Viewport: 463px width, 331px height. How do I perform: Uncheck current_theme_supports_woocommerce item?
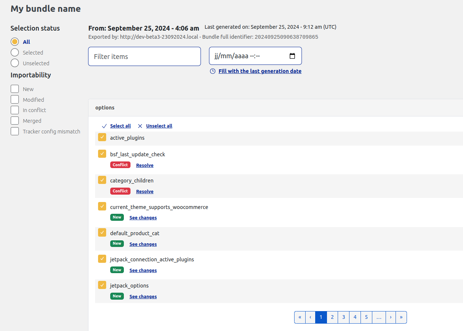(102, 206)
